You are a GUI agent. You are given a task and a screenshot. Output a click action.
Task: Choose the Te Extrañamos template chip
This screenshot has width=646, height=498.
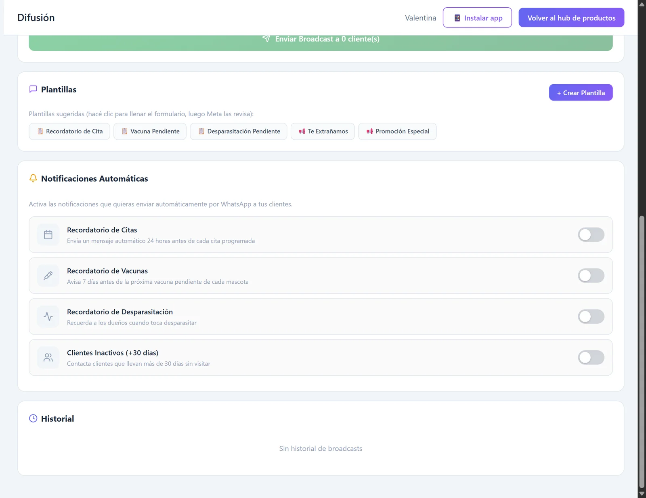[323, 131]
